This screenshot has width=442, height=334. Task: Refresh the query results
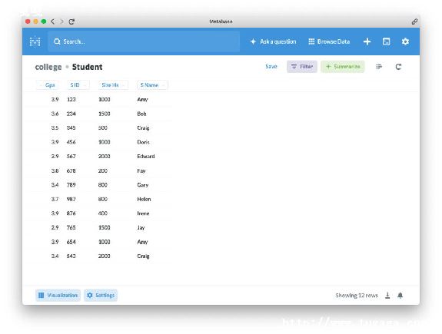pos(398,67)
